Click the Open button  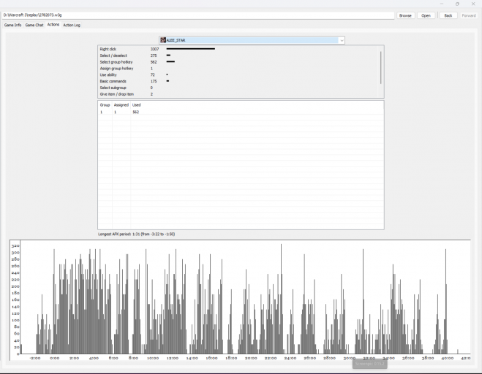426,15
